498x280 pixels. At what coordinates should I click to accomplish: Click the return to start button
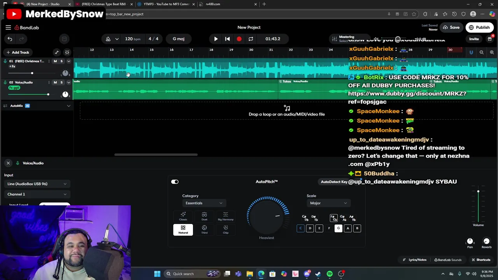click(x=228, y=39)
